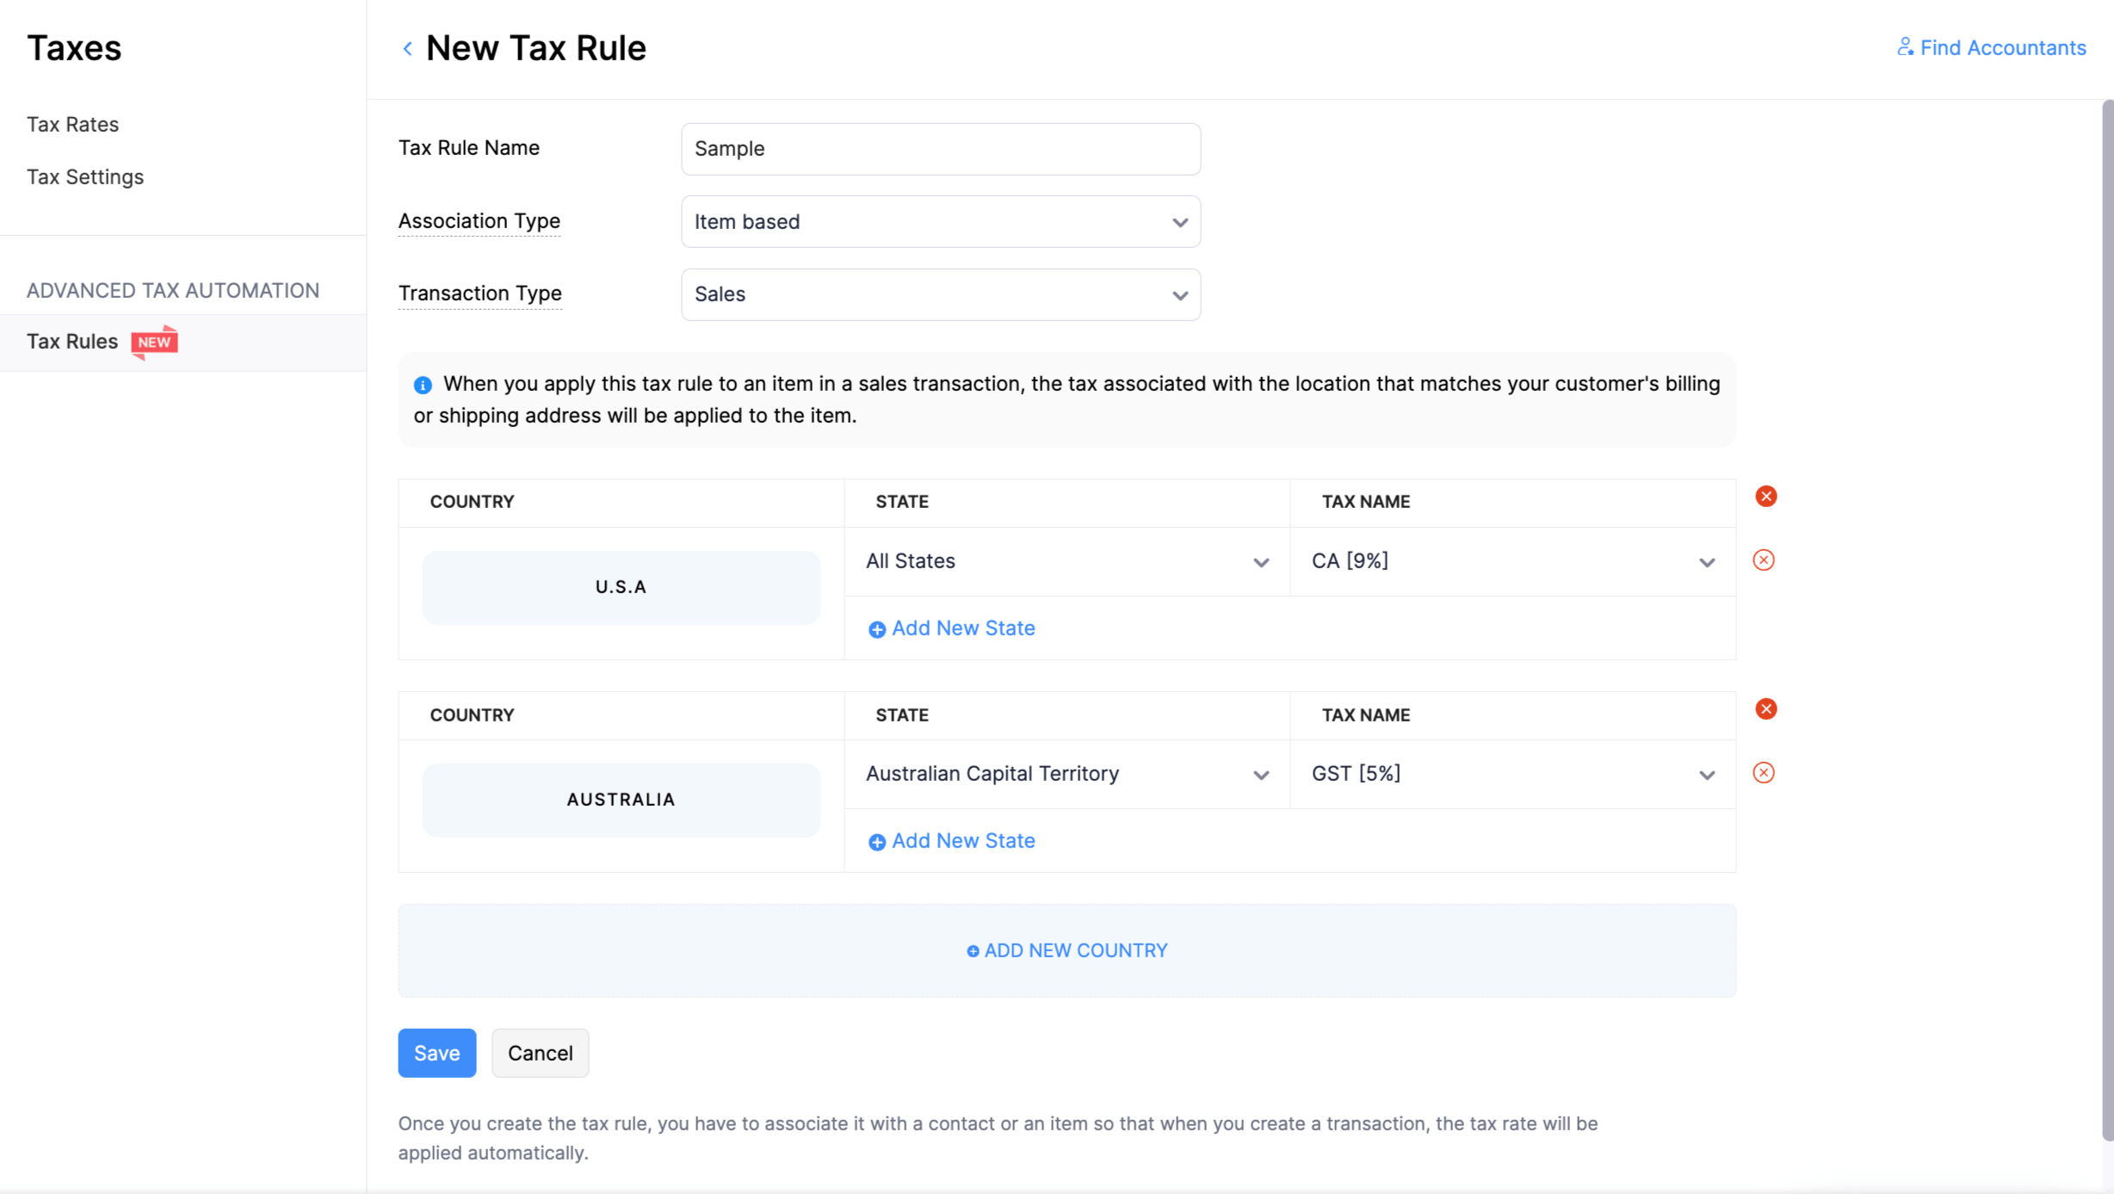
Task: Click the plus icon beside Add New State for U.S.A
Action: point(877,629)
